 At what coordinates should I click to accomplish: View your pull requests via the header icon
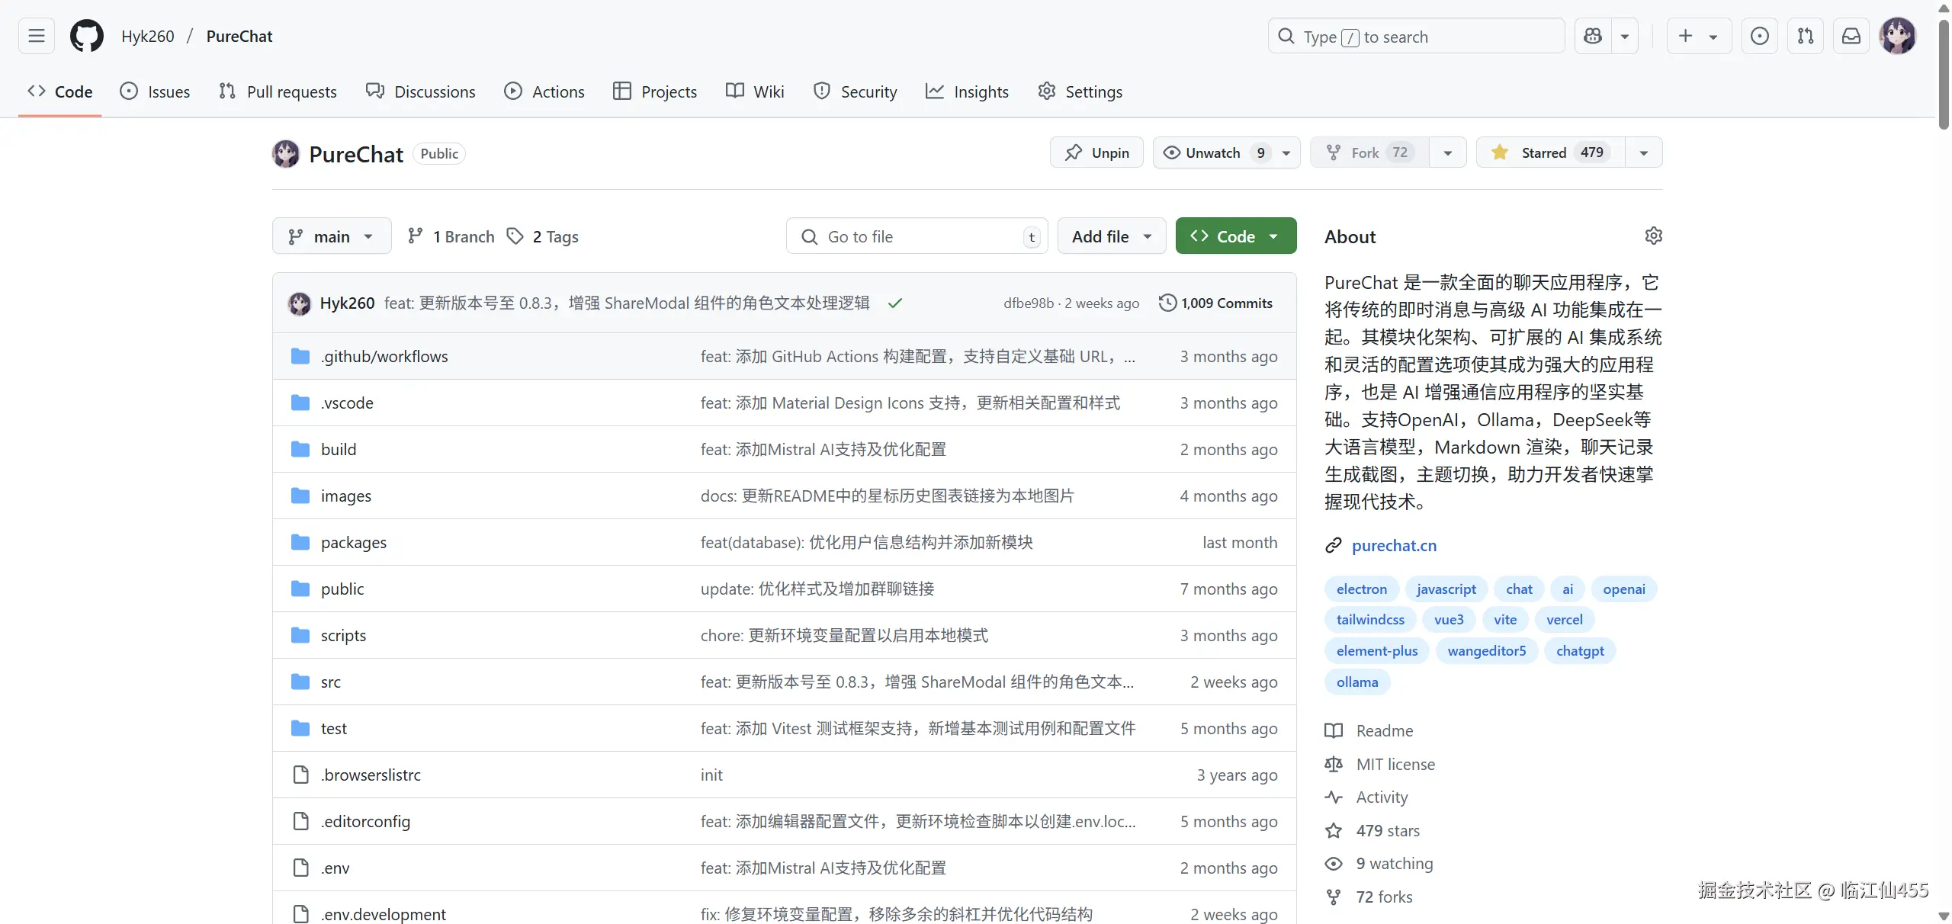click(1806, 36)
